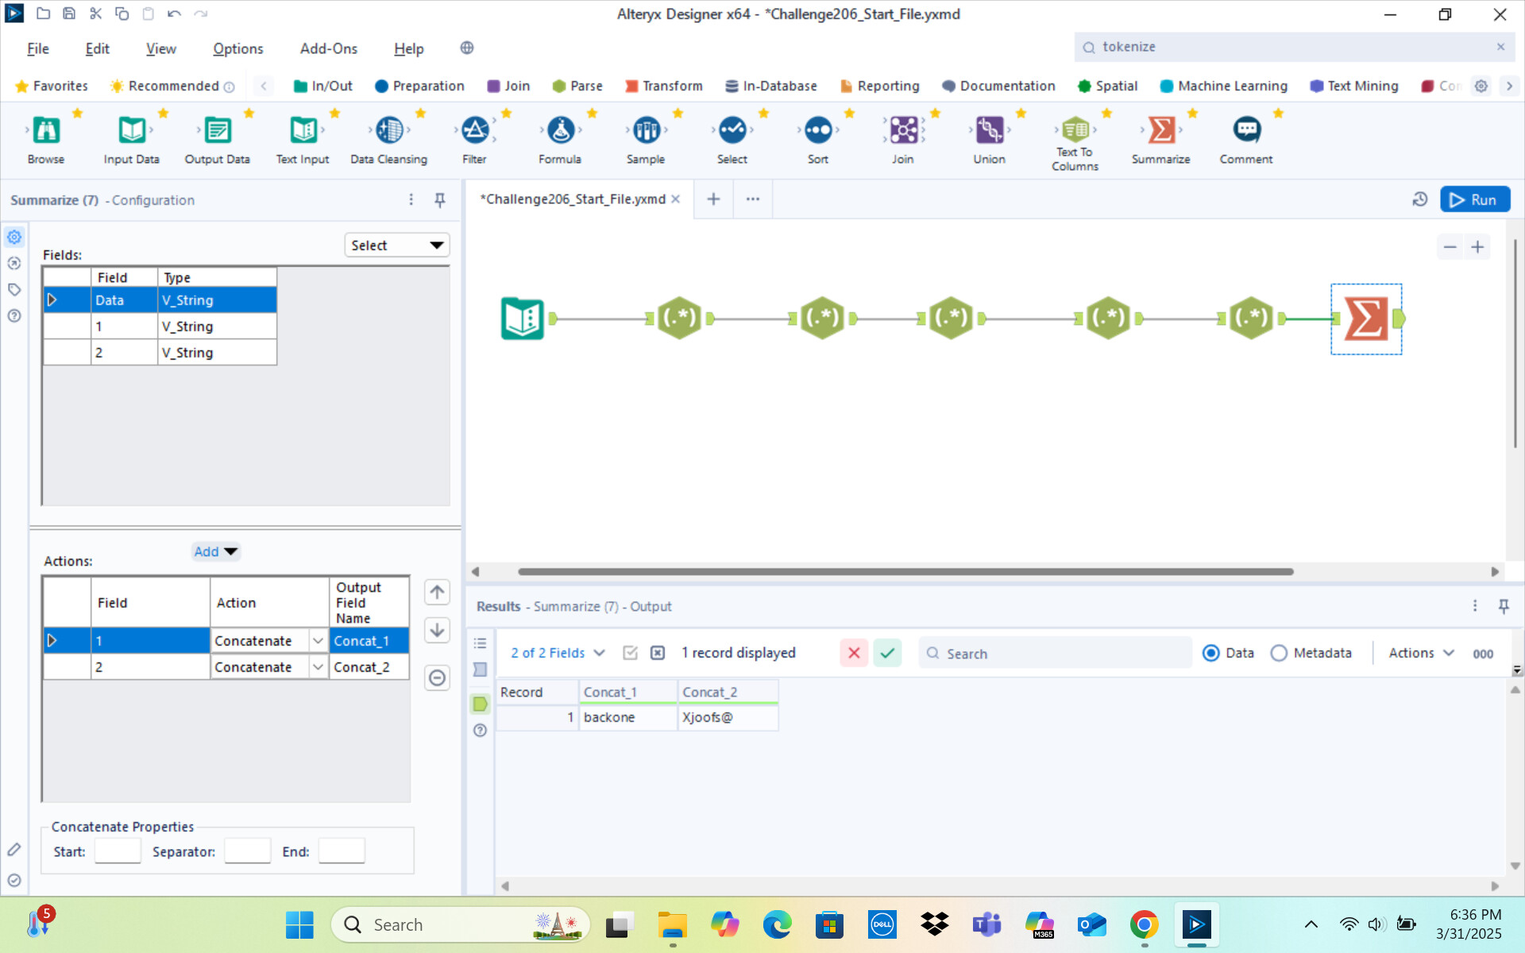Open Microsoft Teams from taskbar
The image size is (1525, 953).
(x=986, y=924)
